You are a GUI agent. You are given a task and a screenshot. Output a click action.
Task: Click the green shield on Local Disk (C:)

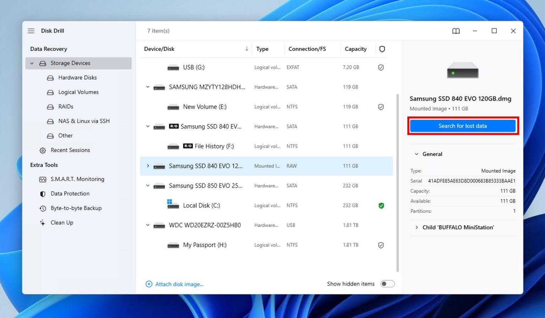[381, 205]
